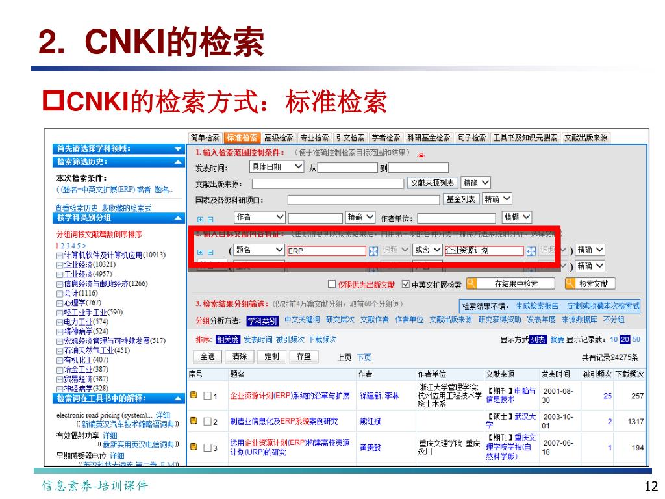Image resolution: width=665 pixels, height=499 pixels.
Task: Uncheck the 中英文扩展检索 checkbox
Action: (x=406, y=285)
